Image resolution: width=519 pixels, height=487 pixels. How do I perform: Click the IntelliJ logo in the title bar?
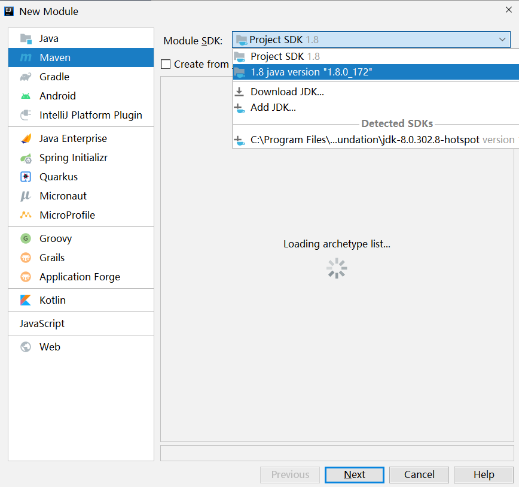[9, 11]
